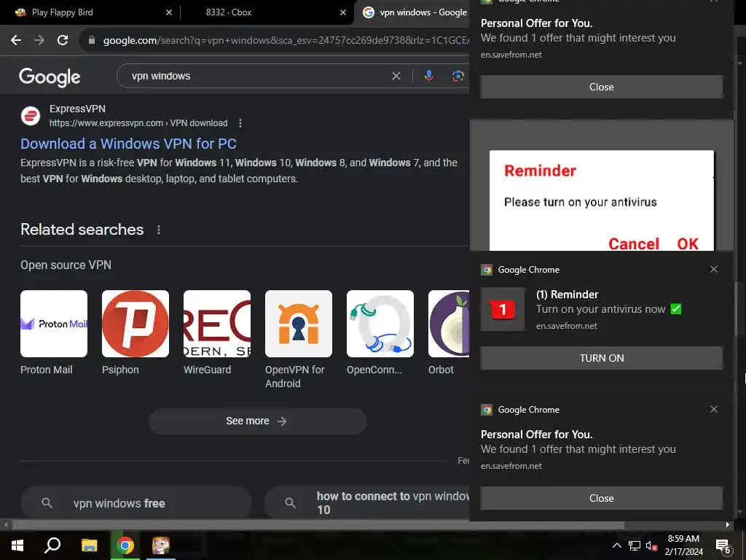The height and width of the screenshot is (560, 746).
Task: Click the network status tray icon
Action: (x=635, y=545)
